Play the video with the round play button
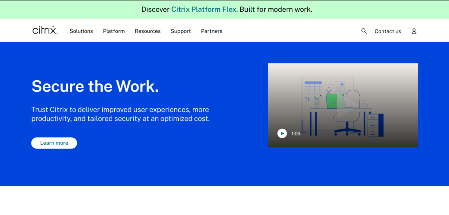The width and height of the screenshot is (449, 215). click(x=282, y=133)
